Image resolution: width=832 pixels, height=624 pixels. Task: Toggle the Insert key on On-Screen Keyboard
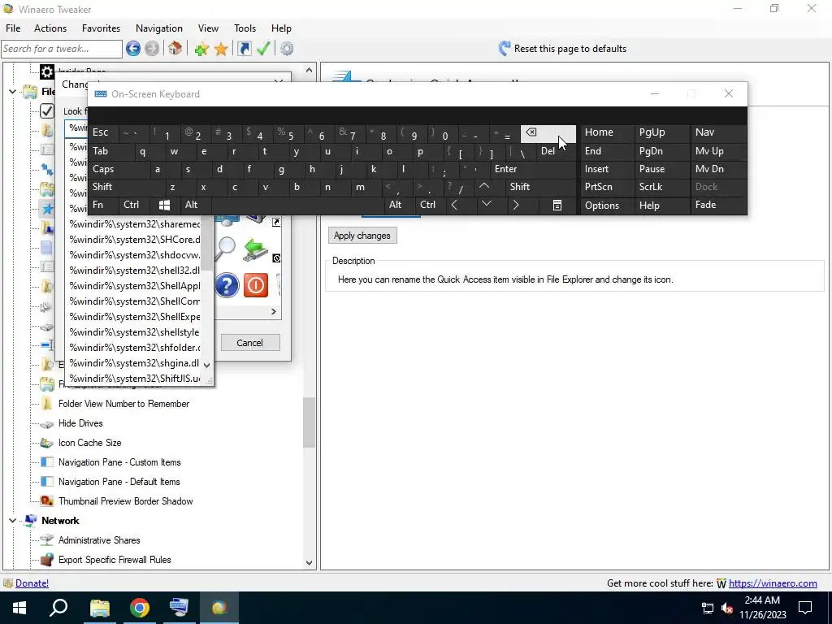606,169
